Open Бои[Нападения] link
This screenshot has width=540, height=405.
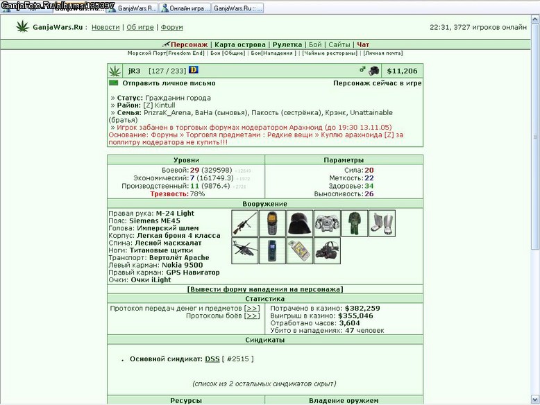point(273,53)
